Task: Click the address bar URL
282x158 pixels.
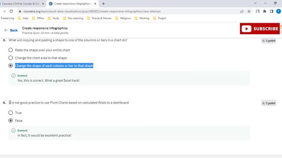Action: pos(92,11)
